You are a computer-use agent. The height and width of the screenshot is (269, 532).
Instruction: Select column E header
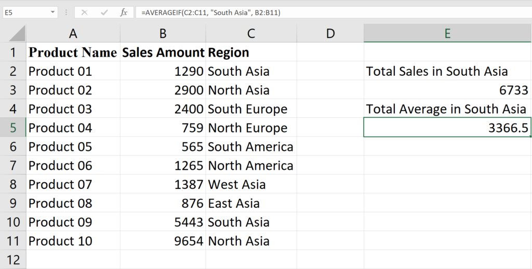click(x=447, y=33)
